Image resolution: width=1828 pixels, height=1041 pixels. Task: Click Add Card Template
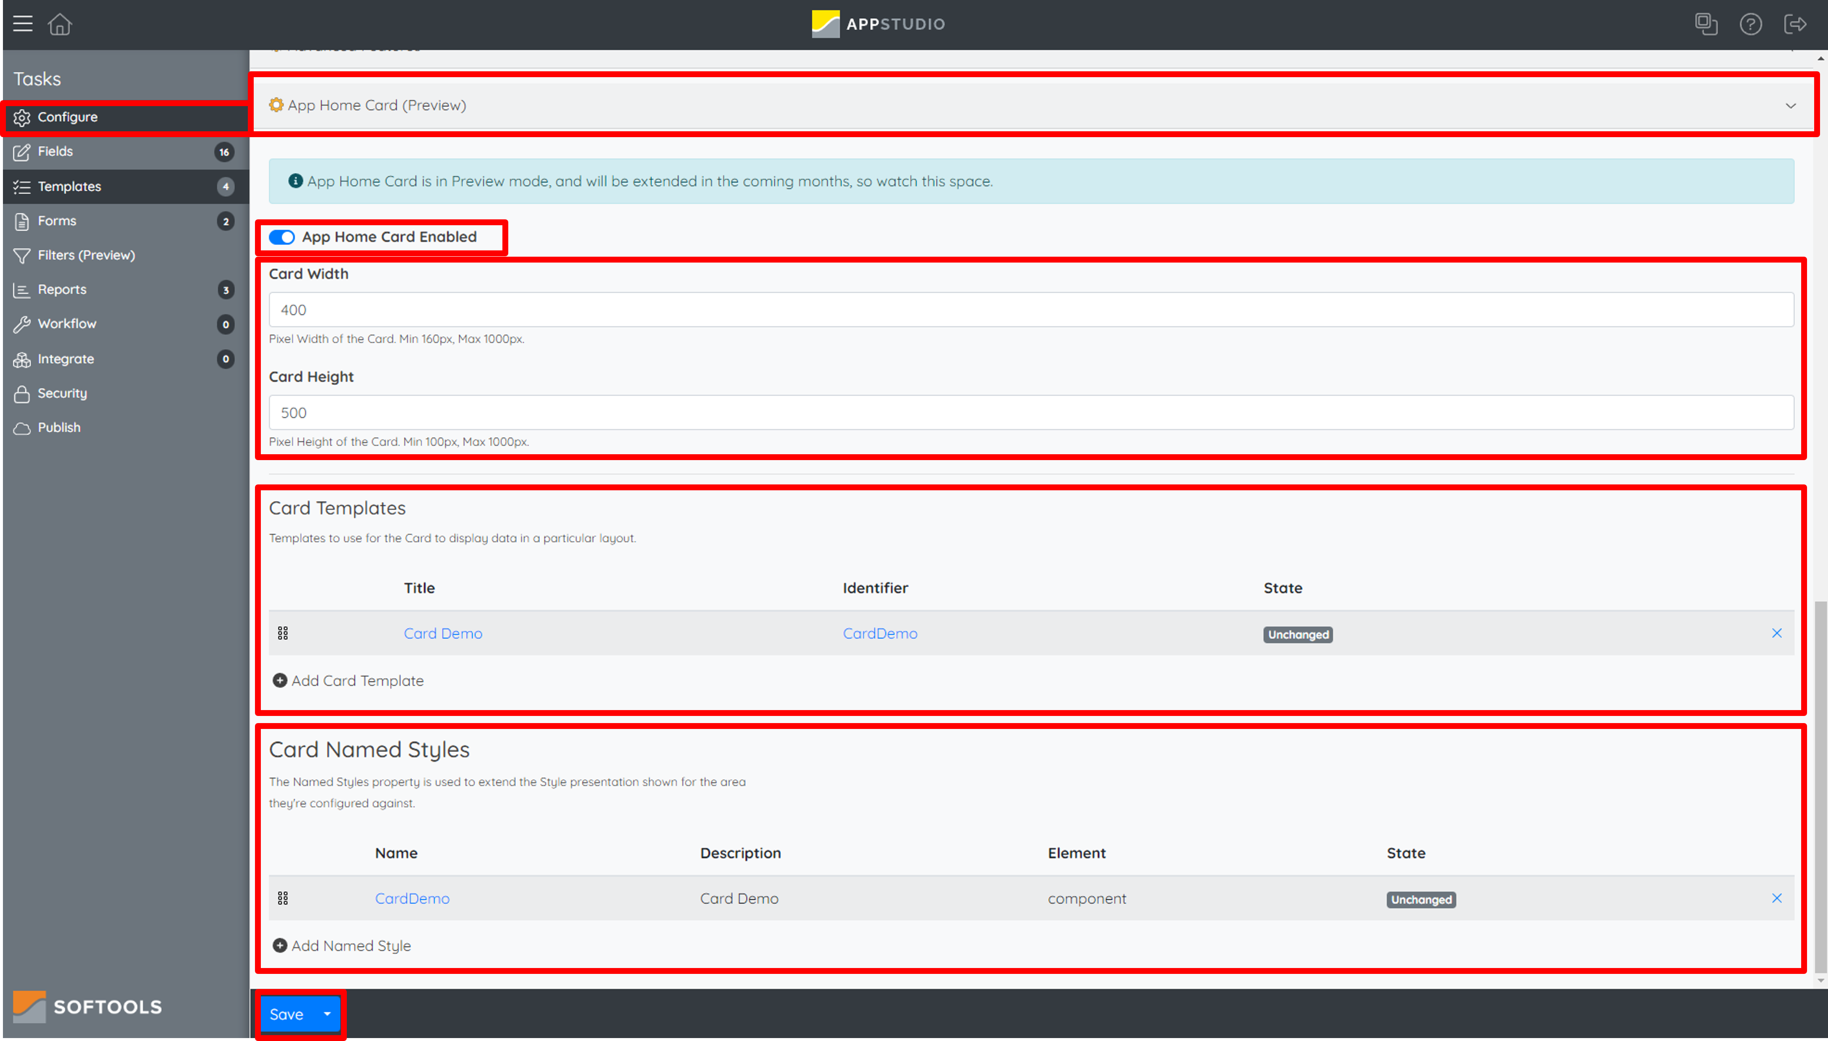coord(357,681)
